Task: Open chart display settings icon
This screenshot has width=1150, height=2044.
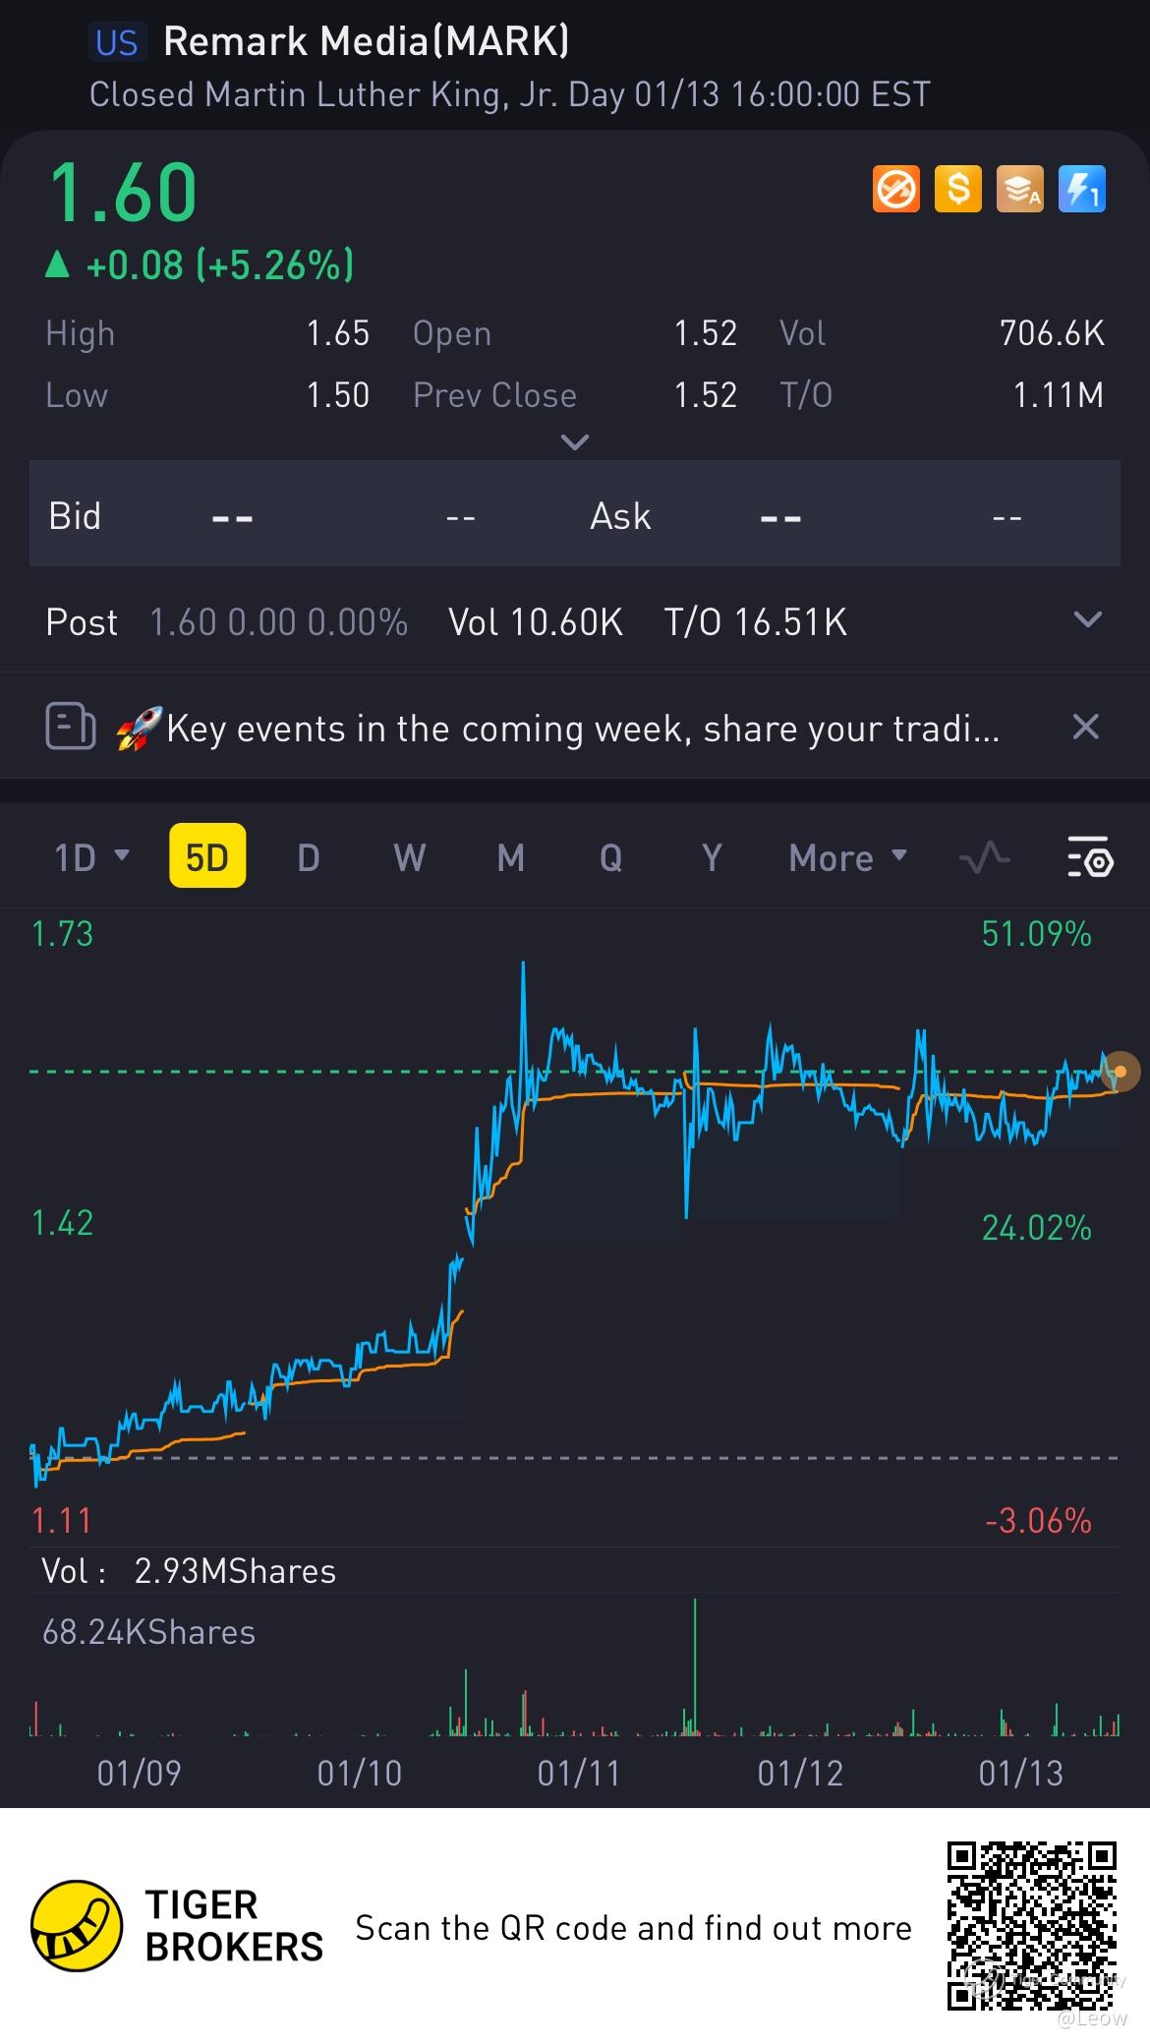Action: pyautogui.click(x=1090, y=857)
